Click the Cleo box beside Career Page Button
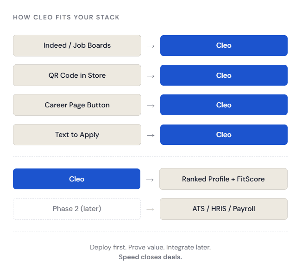This screenshot has height=274, width=302. click(x=224, y=105)
